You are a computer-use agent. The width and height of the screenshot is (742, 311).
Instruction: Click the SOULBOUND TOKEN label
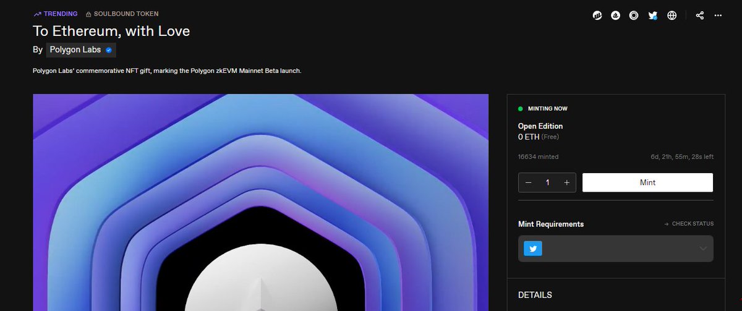[127, 14]
